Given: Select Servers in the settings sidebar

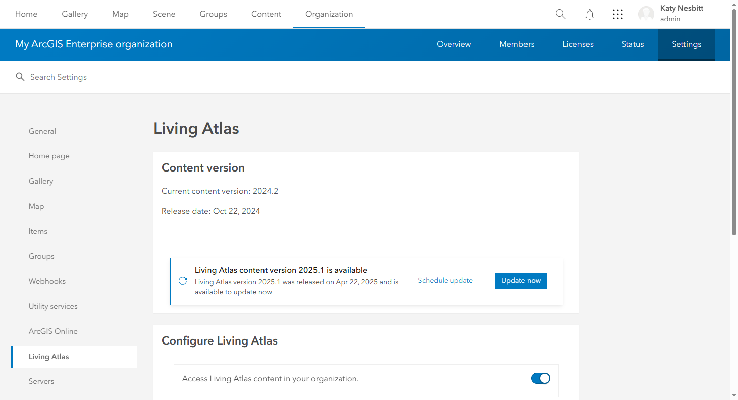Looking at the screenshot, I should click(41, 381).
